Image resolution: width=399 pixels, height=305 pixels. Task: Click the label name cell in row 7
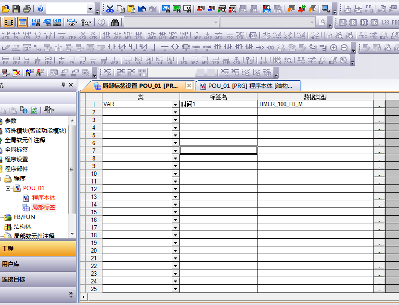(x=219, y=150)
